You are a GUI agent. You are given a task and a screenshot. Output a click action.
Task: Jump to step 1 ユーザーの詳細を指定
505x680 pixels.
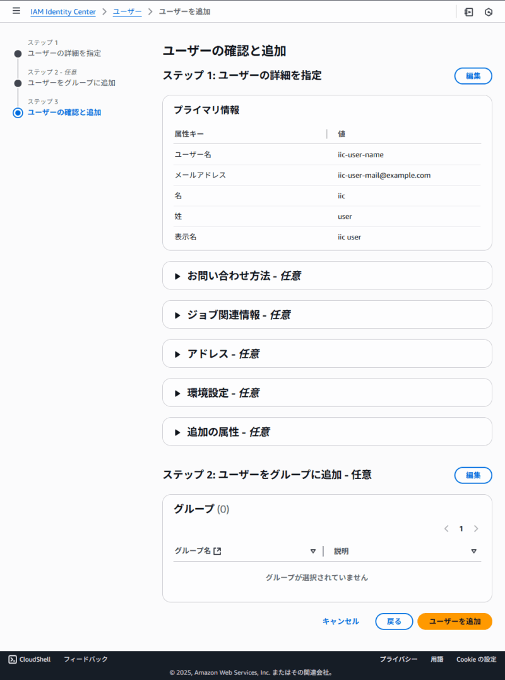click(64, 53)
